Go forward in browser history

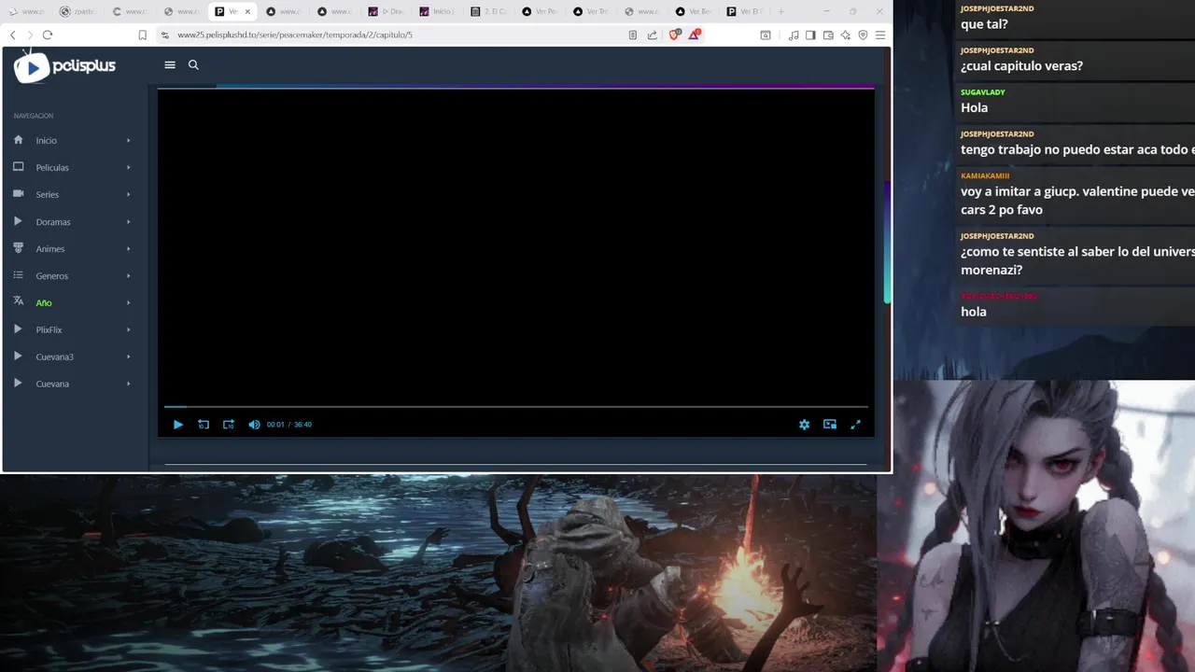tap(30, 35)
